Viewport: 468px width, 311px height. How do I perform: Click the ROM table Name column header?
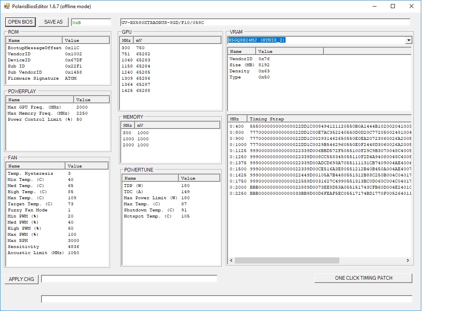34,40
